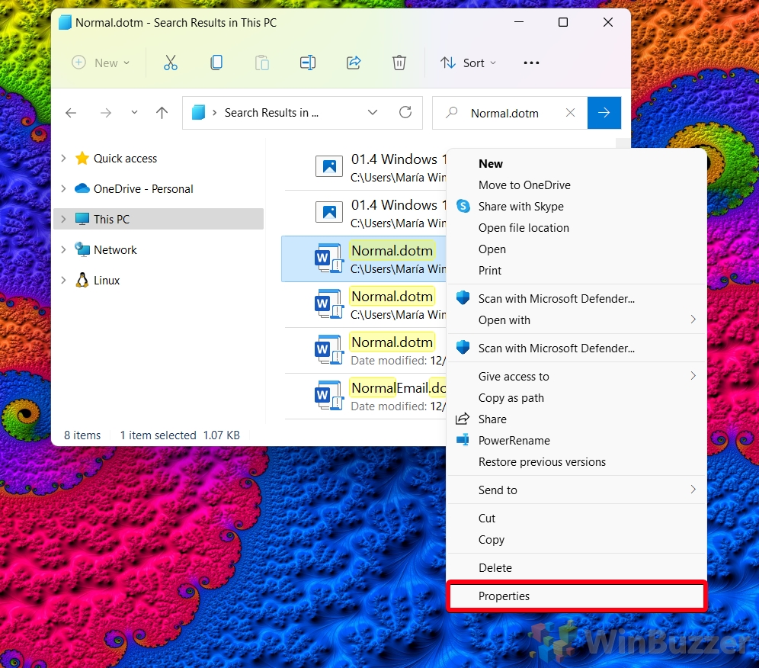Run the search with arrow button
The height and width of the screenshot is (668, 759).
(x=604, y=113)
